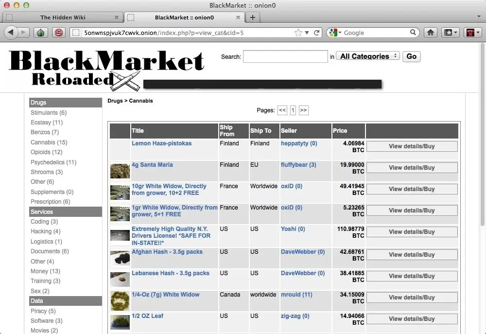Open the Benzos (7) category
This screenshot has height=334, width=486.
[x=45, y=132]
